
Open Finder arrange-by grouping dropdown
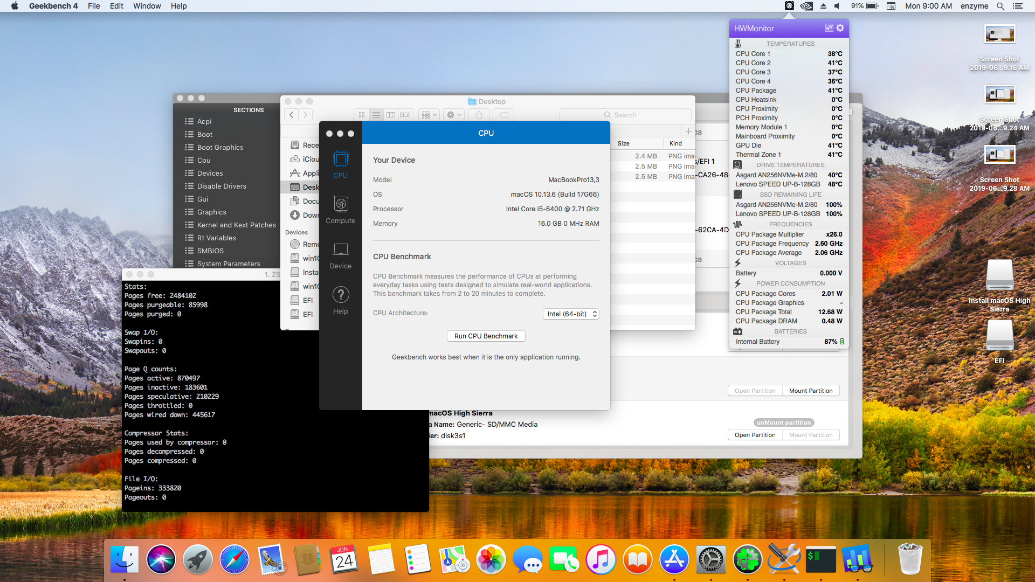pyautogui.click(x=429, y=115)
